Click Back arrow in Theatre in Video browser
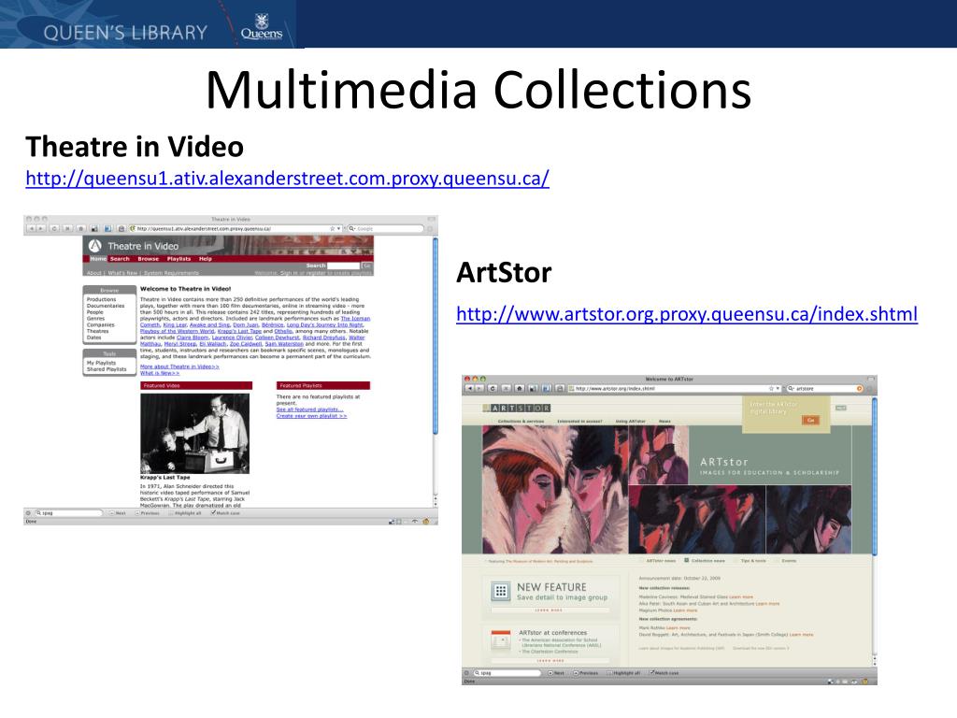The image size is (957, 718). click(x=31, y=228)
